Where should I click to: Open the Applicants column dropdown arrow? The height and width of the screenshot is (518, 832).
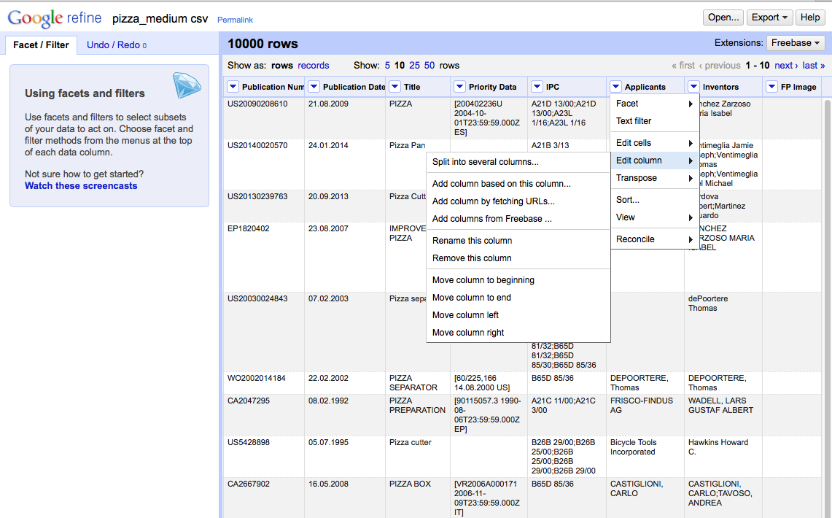pyautogui.click(x=615, y=87)
